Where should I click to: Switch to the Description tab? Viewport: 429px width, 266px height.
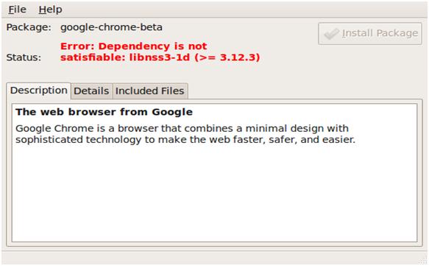click(x=38, y=91)
